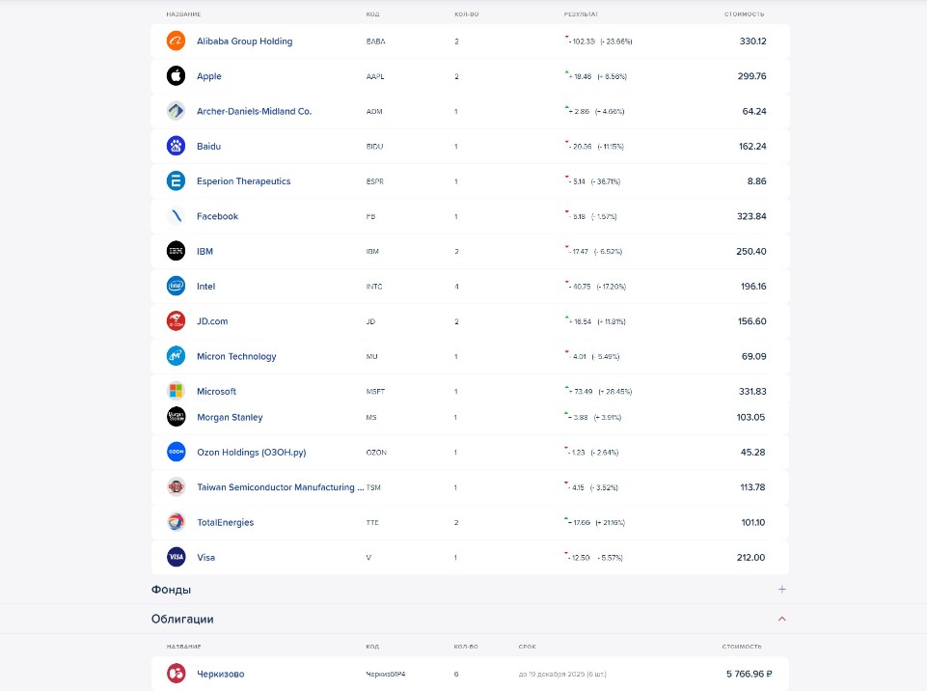
Task: Click Intel result -40.75 (-17.20%)
Action: [x=595, y=287]
